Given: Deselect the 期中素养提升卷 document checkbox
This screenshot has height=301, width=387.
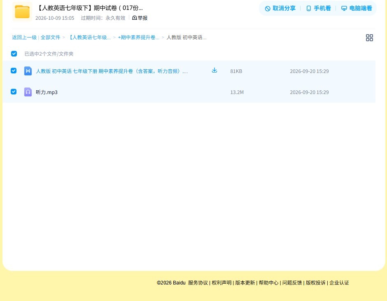Looking at the screenshot, I should point(14,71).
